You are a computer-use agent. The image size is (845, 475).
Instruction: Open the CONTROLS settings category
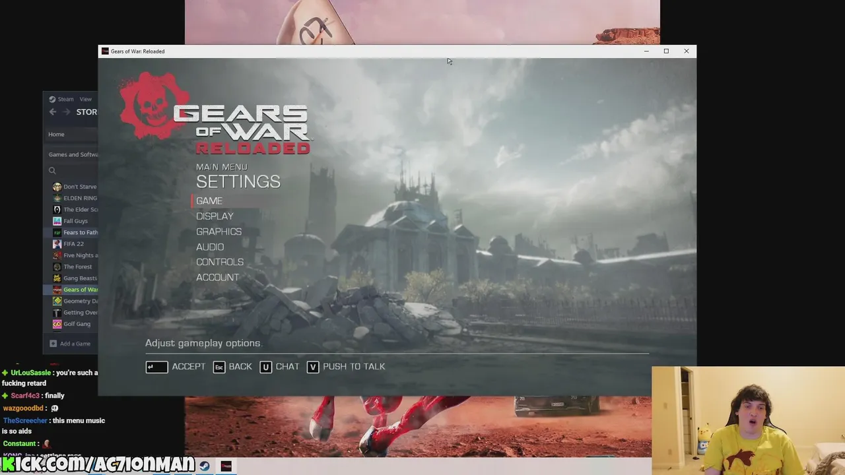point(220,262)
